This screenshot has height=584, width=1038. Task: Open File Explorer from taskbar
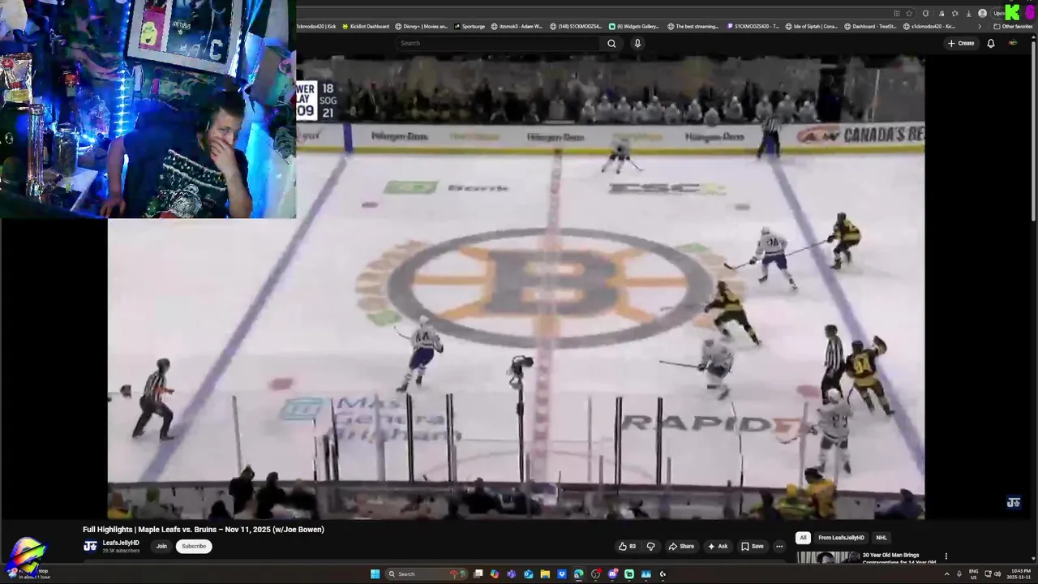click(x=545, y=574)
